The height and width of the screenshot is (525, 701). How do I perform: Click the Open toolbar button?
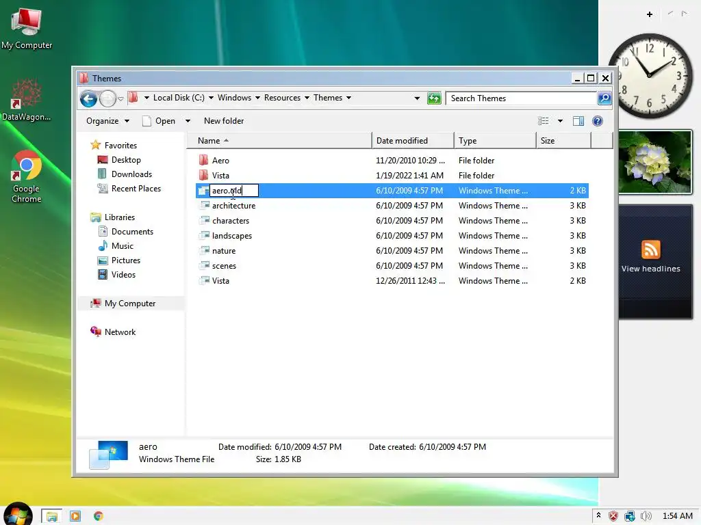(159, 121)
